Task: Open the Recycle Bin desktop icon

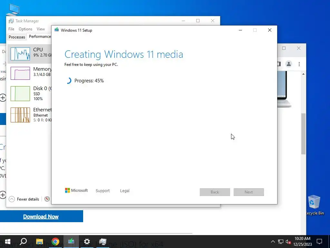Action: 314,205
